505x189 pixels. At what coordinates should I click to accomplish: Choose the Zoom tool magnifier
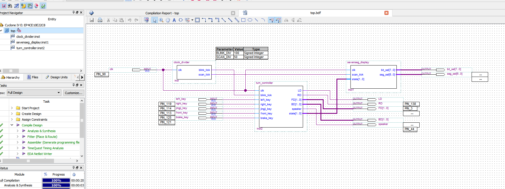click(x=161, y=20)
